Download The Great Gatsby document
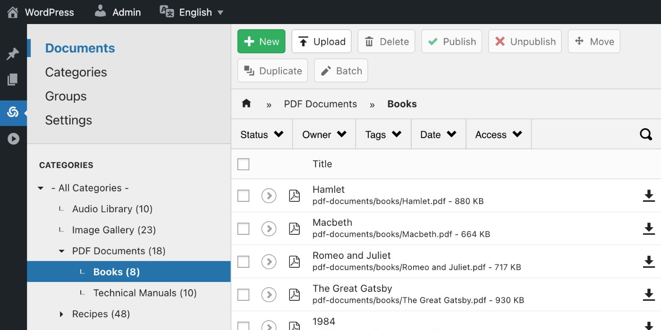The image size is (661, 330). [649, 295]
